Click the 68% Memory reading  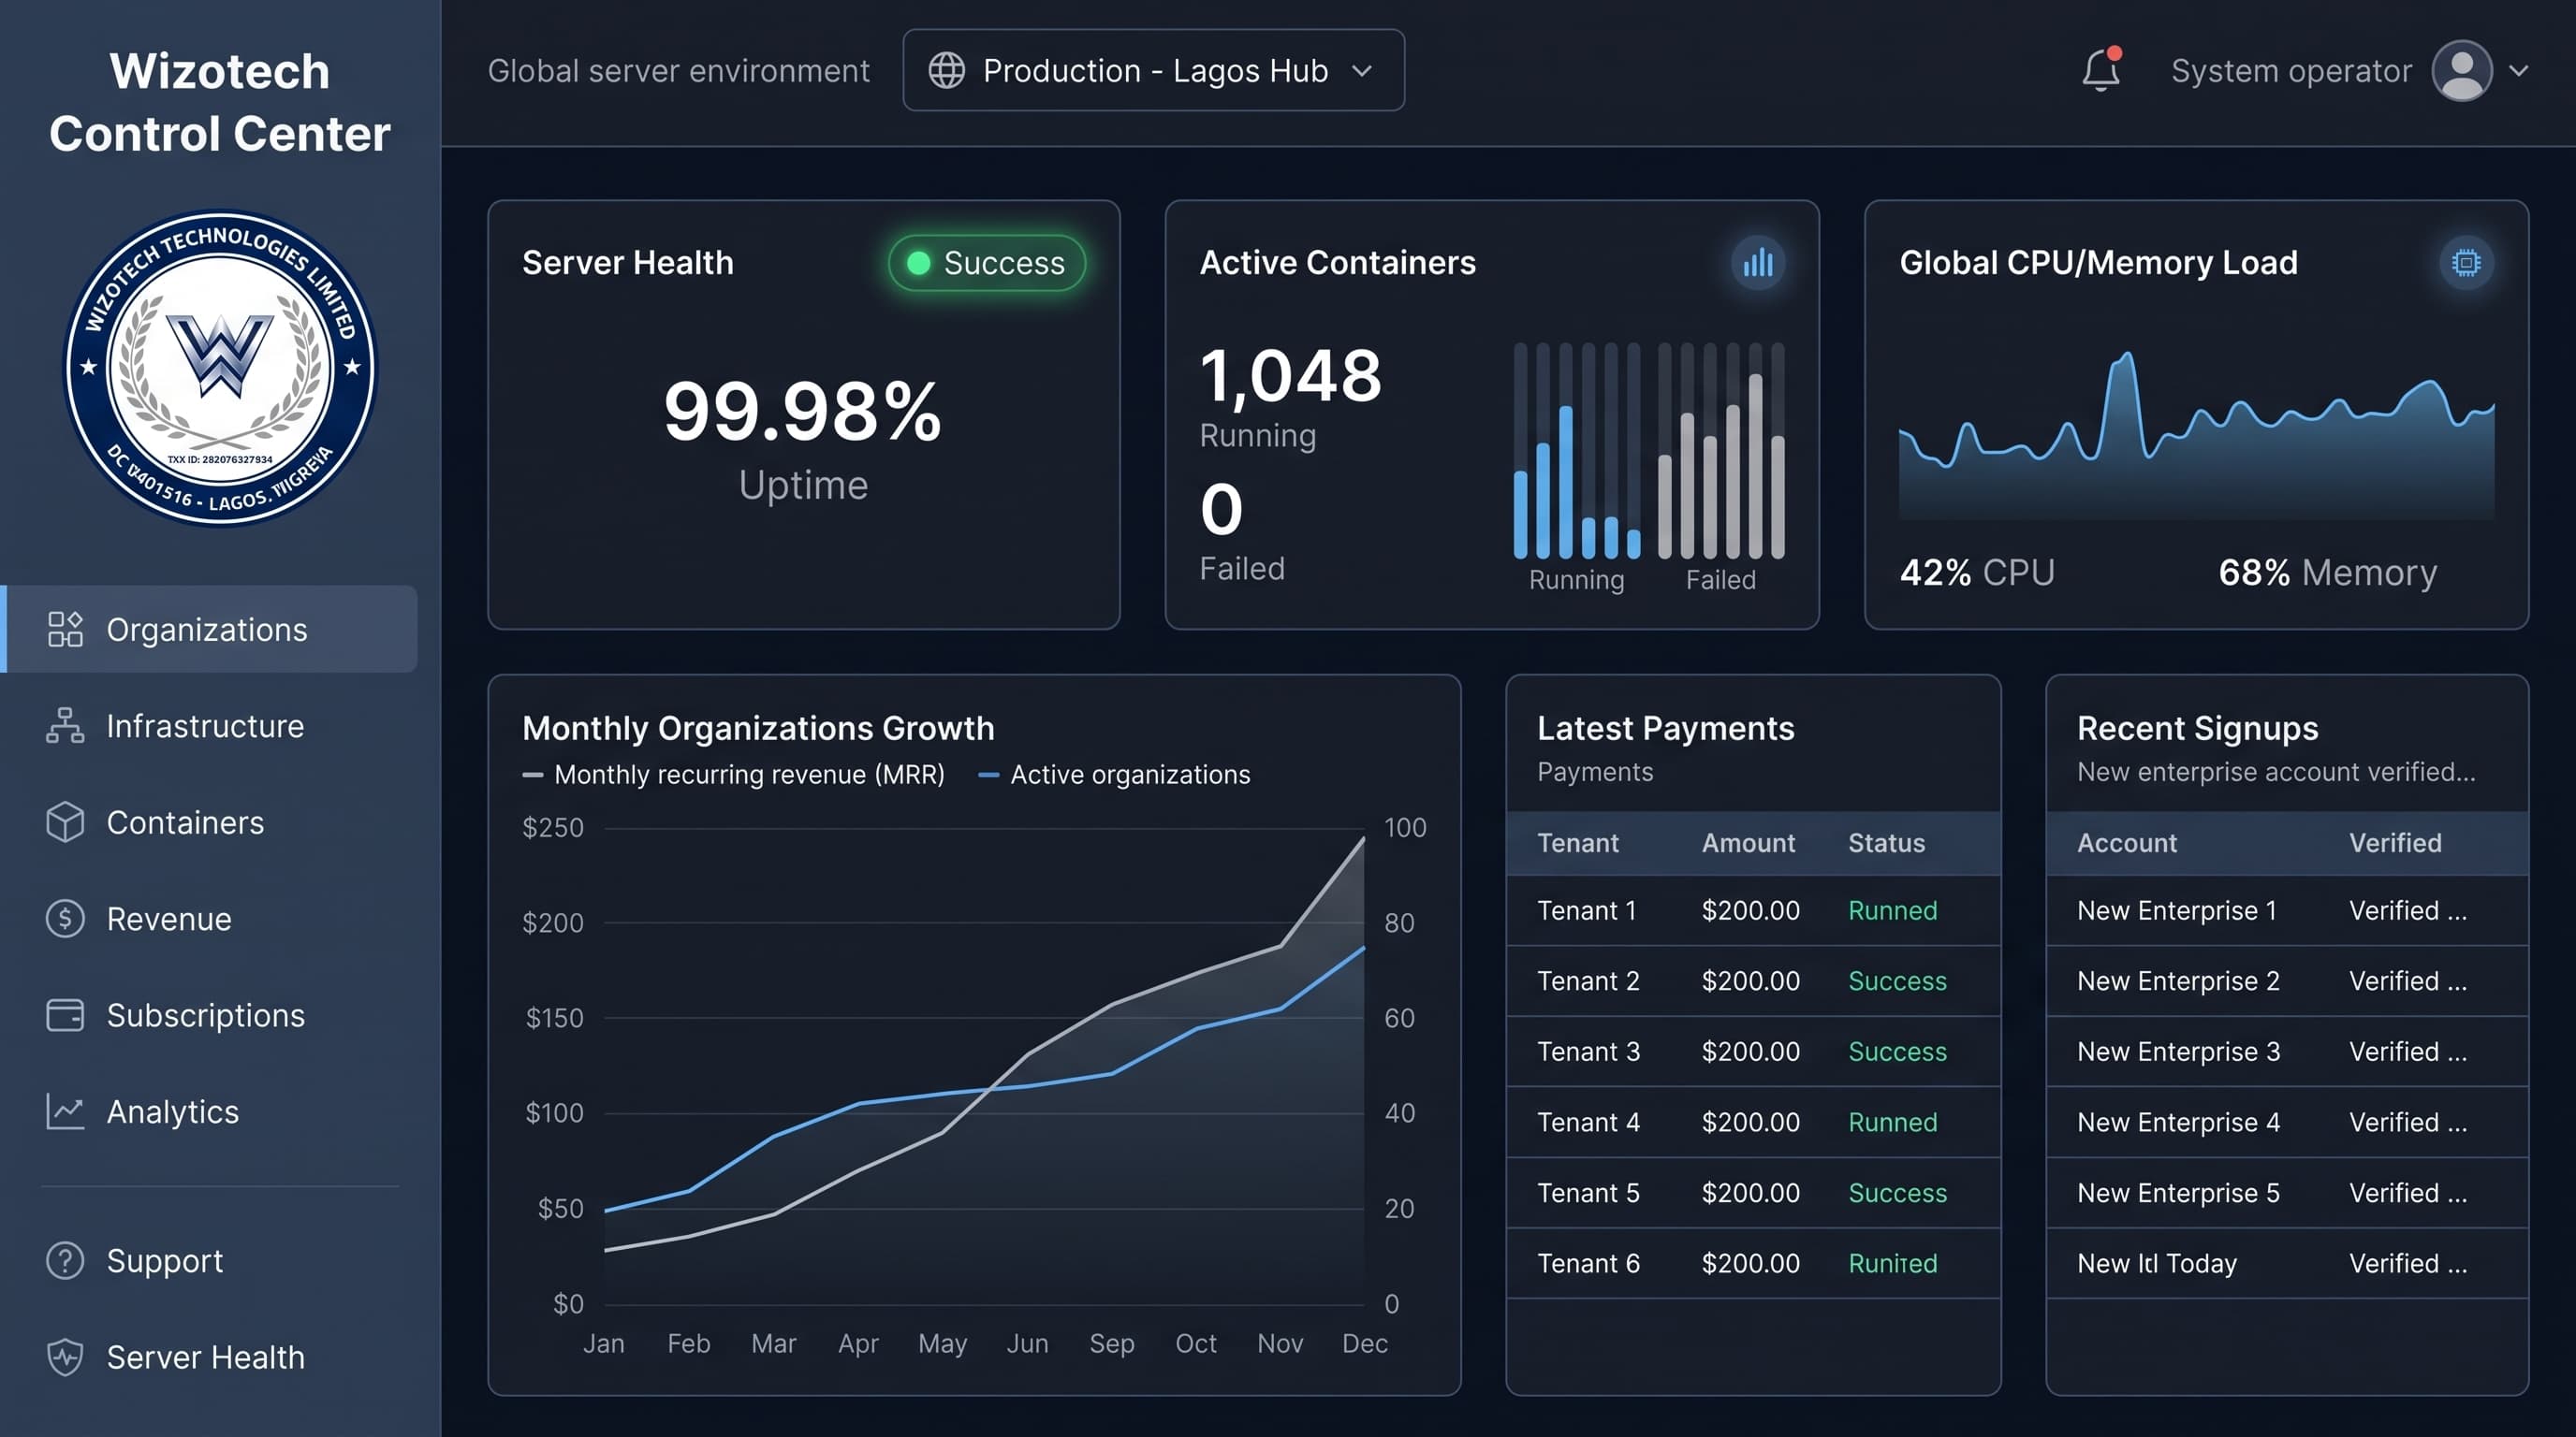click(2327, 573)
